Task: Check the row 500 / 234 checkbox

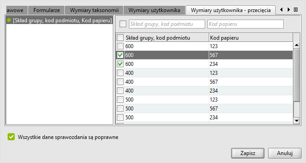Action: 120,118
